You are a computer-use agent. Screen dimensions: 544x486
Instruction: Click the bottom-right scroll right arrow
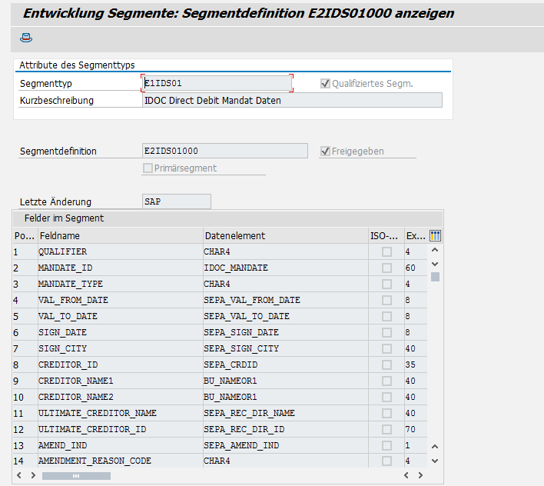tap(420, 475)
